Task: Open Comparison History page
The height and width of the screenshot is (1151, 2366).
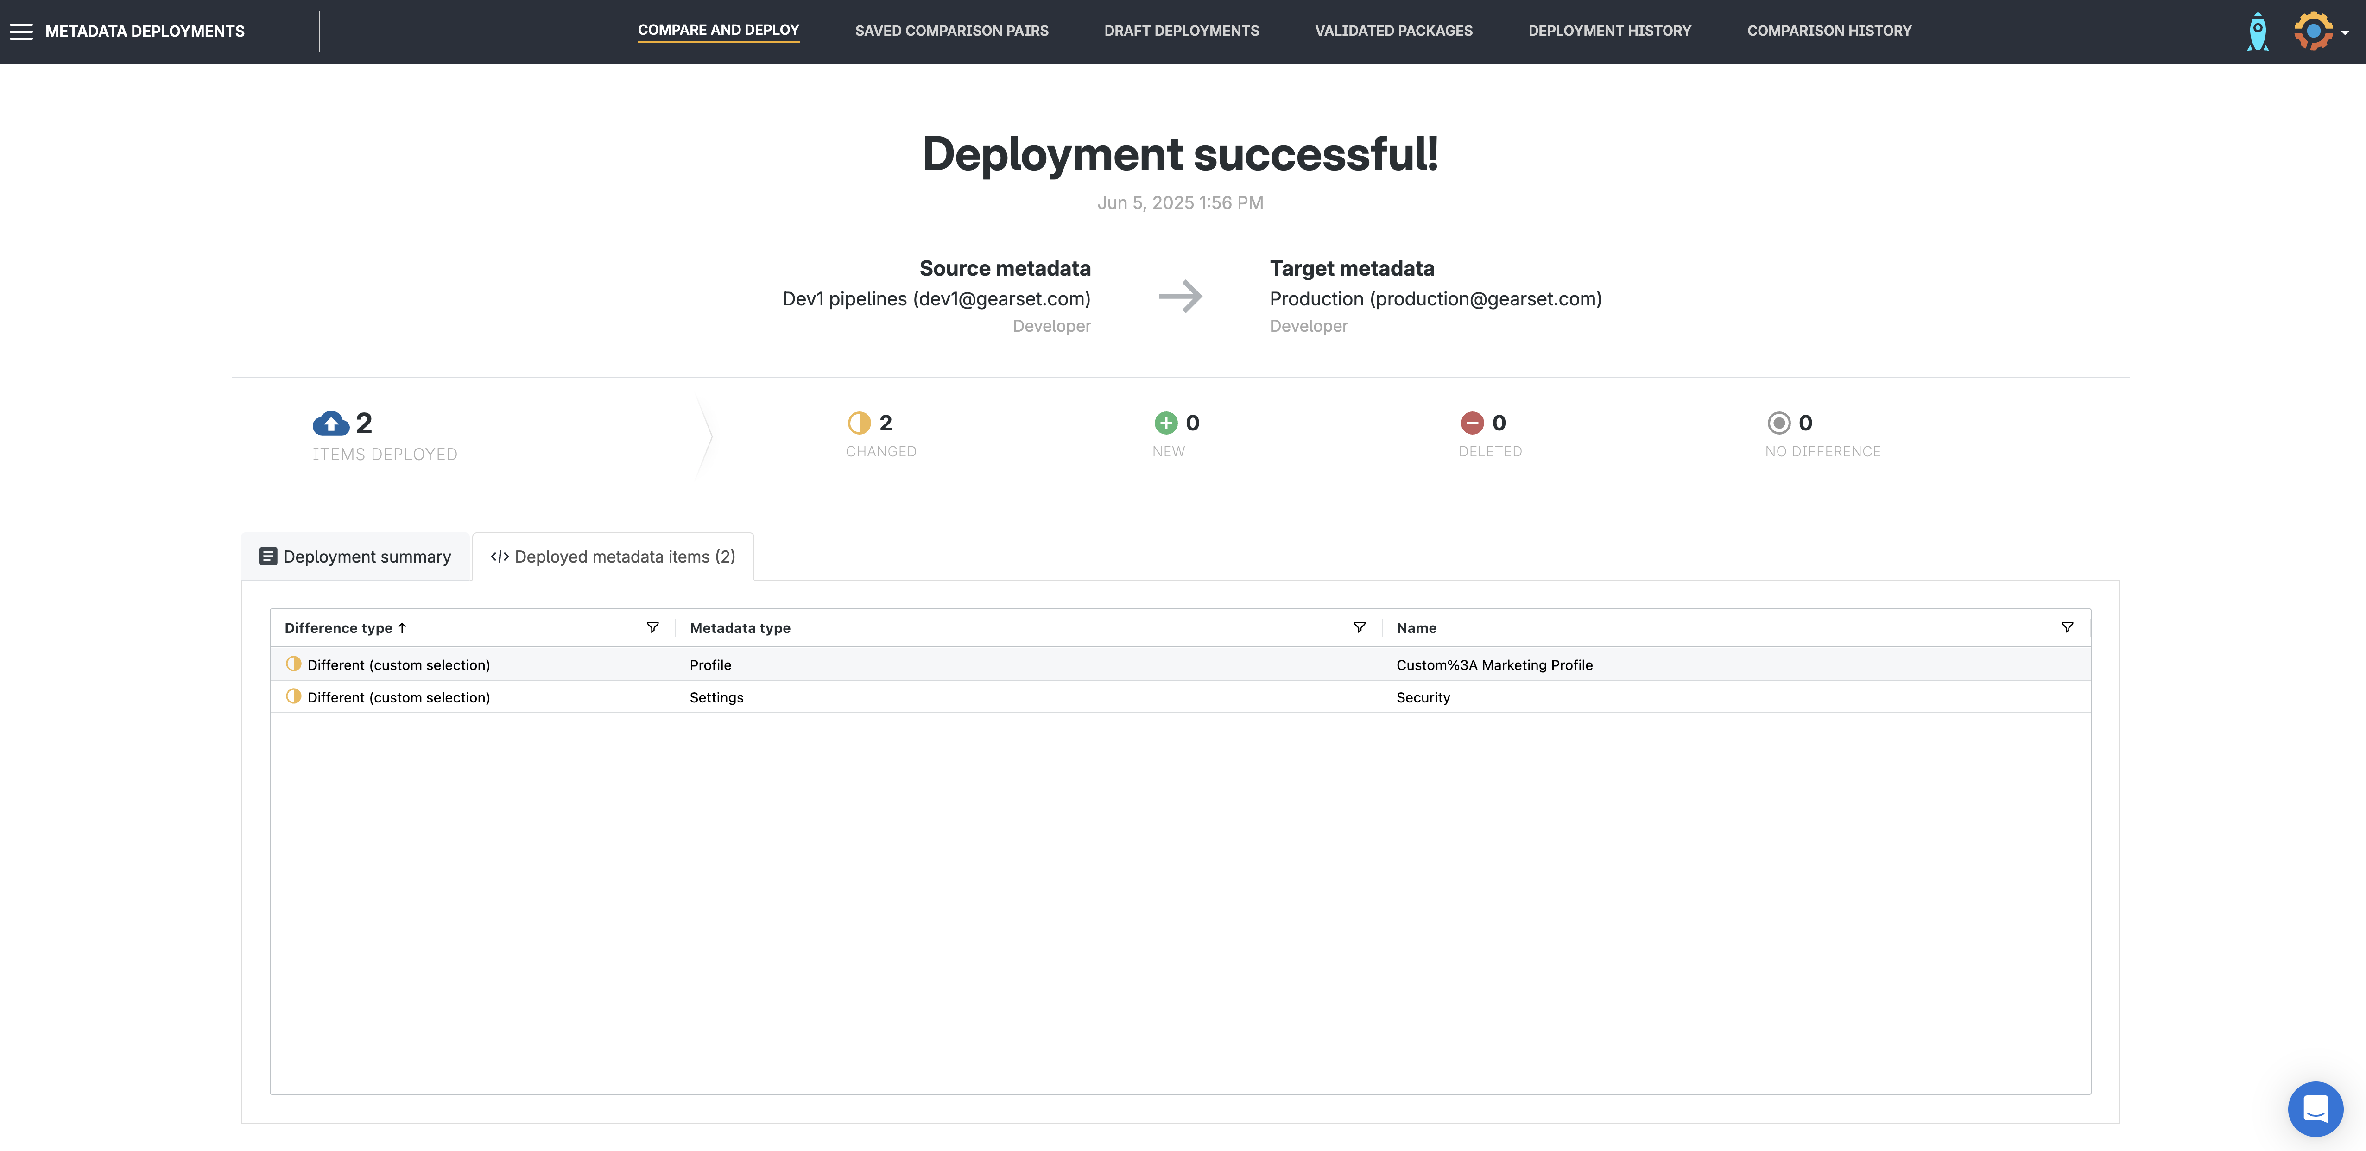Action: [x=1828, y=30]
